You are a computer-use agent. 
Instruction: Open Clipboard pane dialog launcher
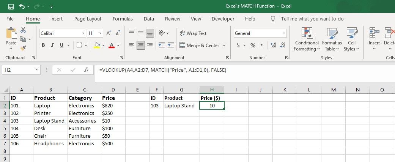click(33, 58)
